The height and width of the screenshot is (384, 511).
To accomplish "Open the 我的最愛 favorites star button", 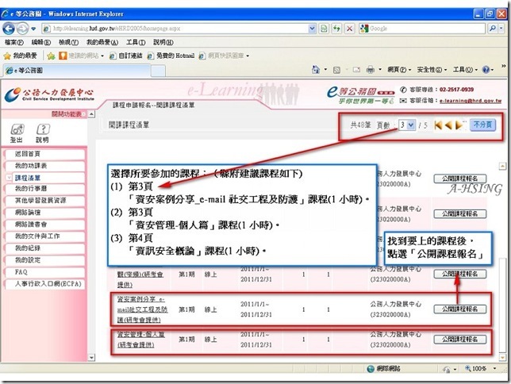I will click(20, 56).
